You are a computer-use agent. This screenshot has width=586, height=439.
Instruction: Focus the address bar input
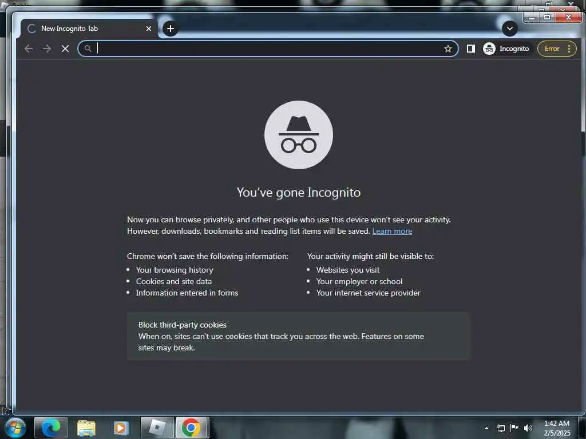(x=268, y=49)
